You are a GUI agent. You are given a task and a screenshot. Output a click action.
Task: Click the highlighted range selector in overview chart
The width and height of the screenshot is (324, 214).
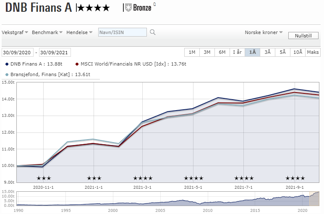pyautogui.click(x=314, y=199)
